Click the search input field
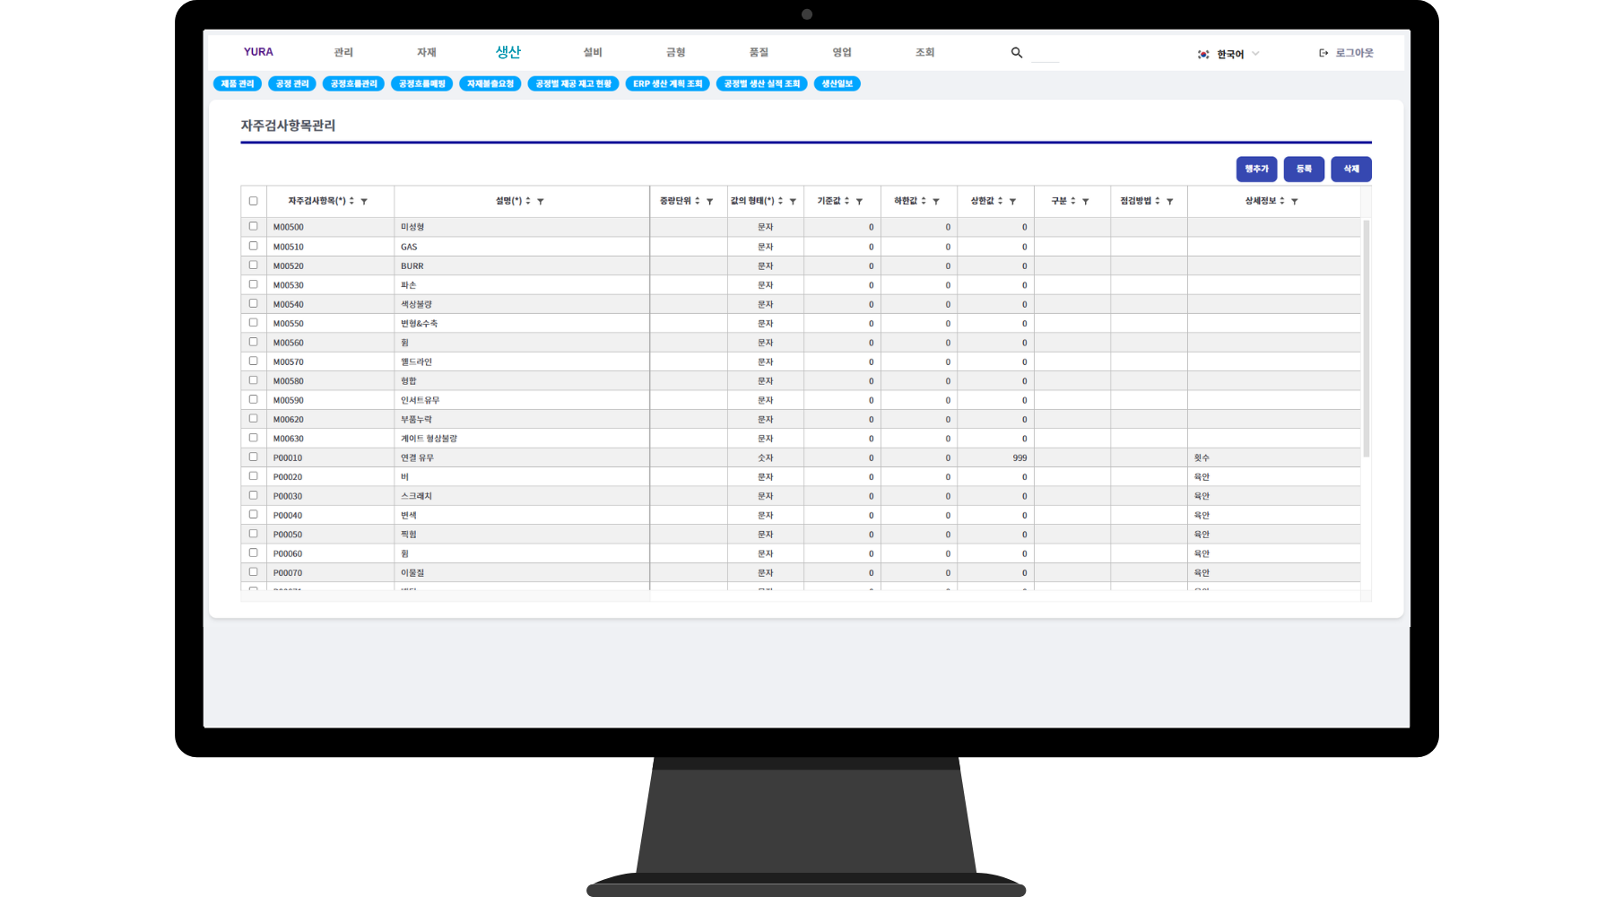Viewport: 1614px width, 897px height. (1045, 54)
